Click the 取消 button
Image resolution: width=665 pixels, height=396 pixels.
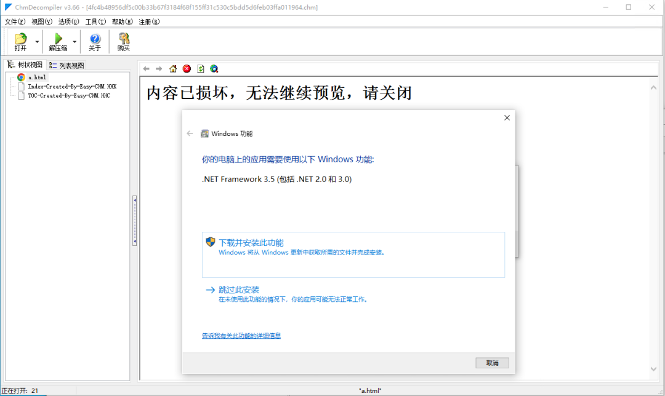click(492, 363)
